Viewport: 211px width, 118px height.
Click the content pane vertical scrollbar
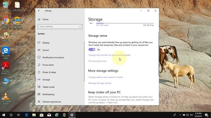[158, 54]
